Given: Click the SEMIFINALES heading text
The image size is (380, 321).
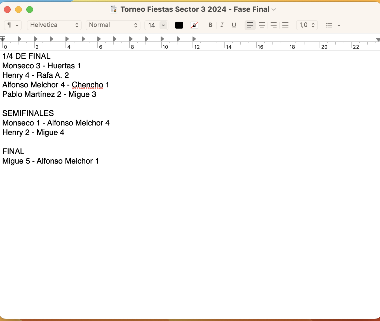Looking at the screenshot, I should coord(28,113).
